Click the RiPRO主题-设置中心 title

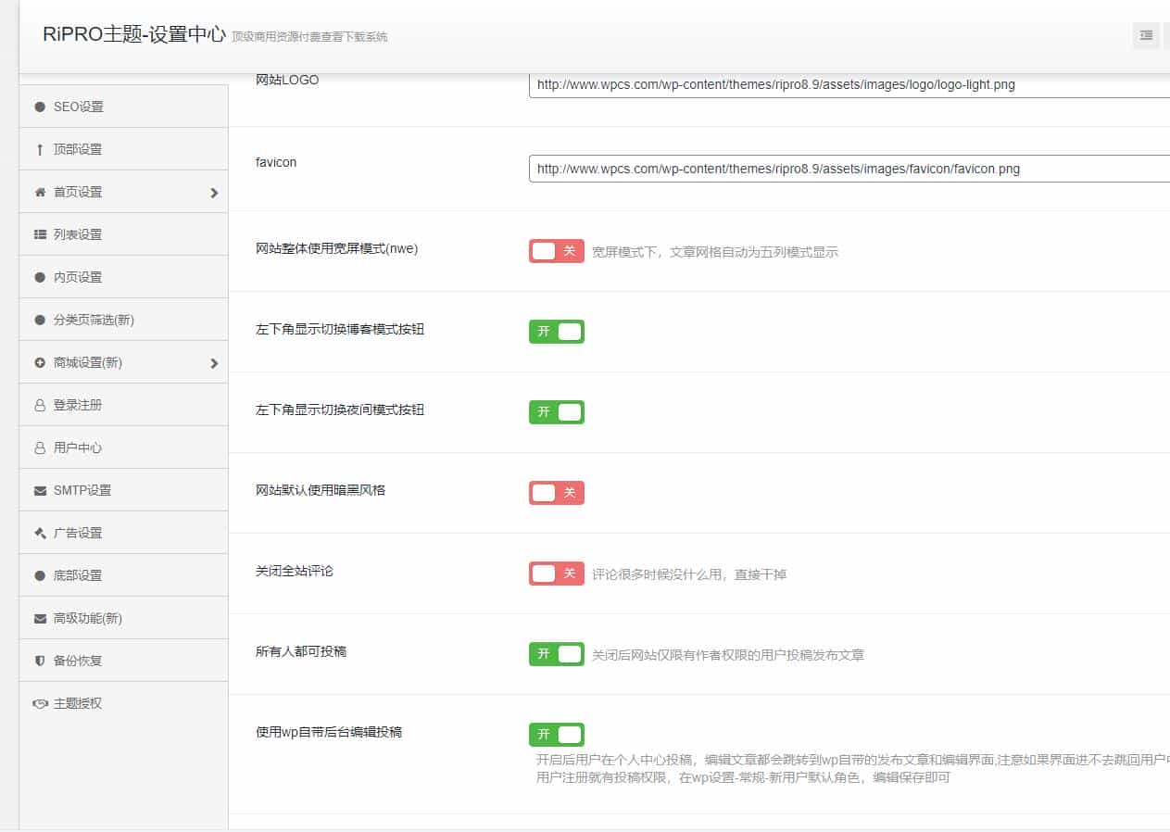134,34
